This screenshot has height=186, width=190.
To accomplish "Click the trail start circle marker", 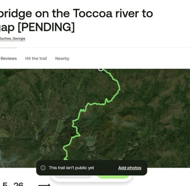I will (x=101, y=69).
